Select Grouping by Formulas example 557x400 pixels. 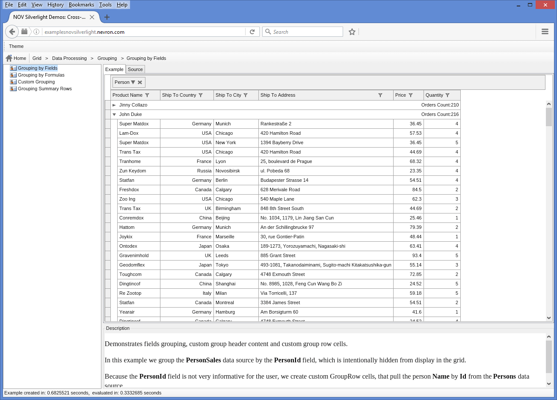pyautogui.click(x=41, y=75)
